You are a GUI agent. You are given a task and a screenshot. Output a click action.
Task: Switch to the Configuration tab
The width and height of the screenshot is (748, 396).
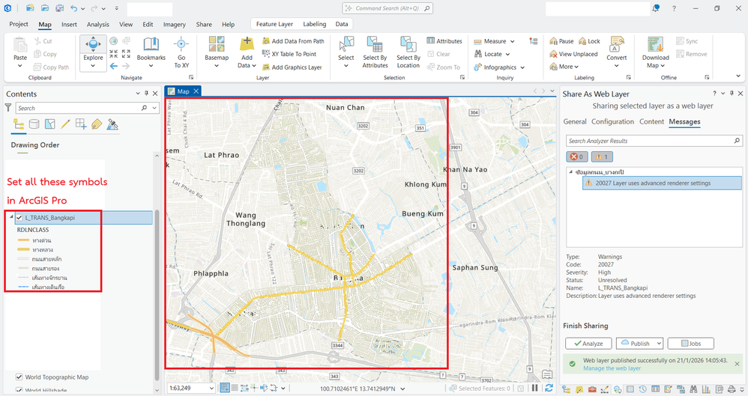[612, 121]
